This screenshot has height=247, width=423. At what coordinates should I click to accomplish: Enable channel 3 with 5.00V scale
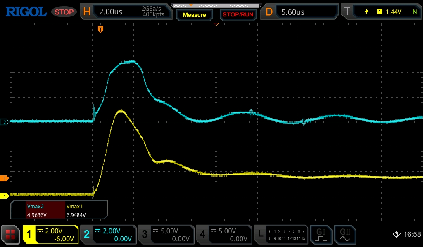click(166, 235)
